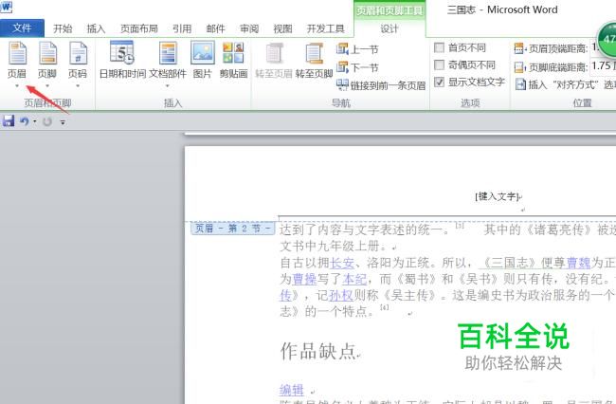Follow the 本纪 hyperlink in document

354,279
